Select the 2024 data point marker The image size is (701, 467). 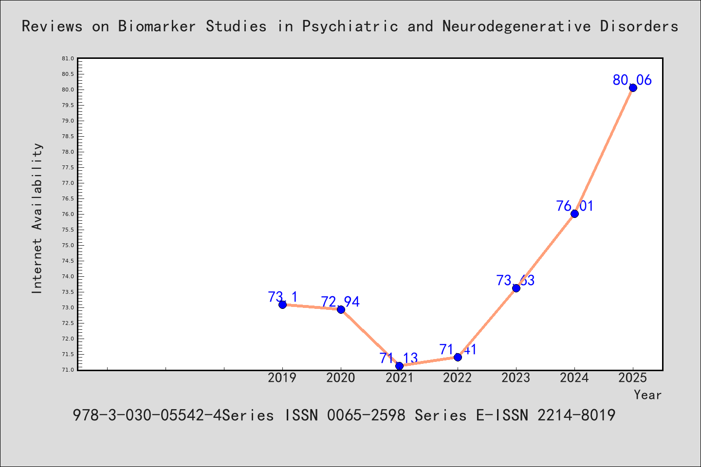[574, 214]
